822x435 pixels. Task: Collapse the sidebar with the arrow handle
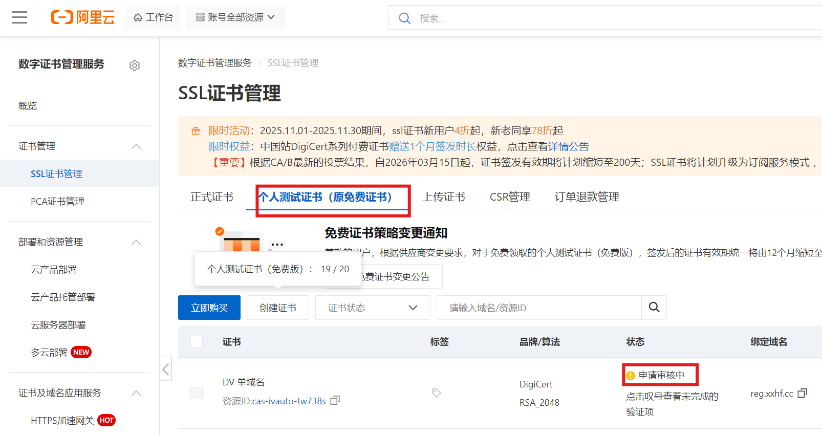tap(166, 369)
